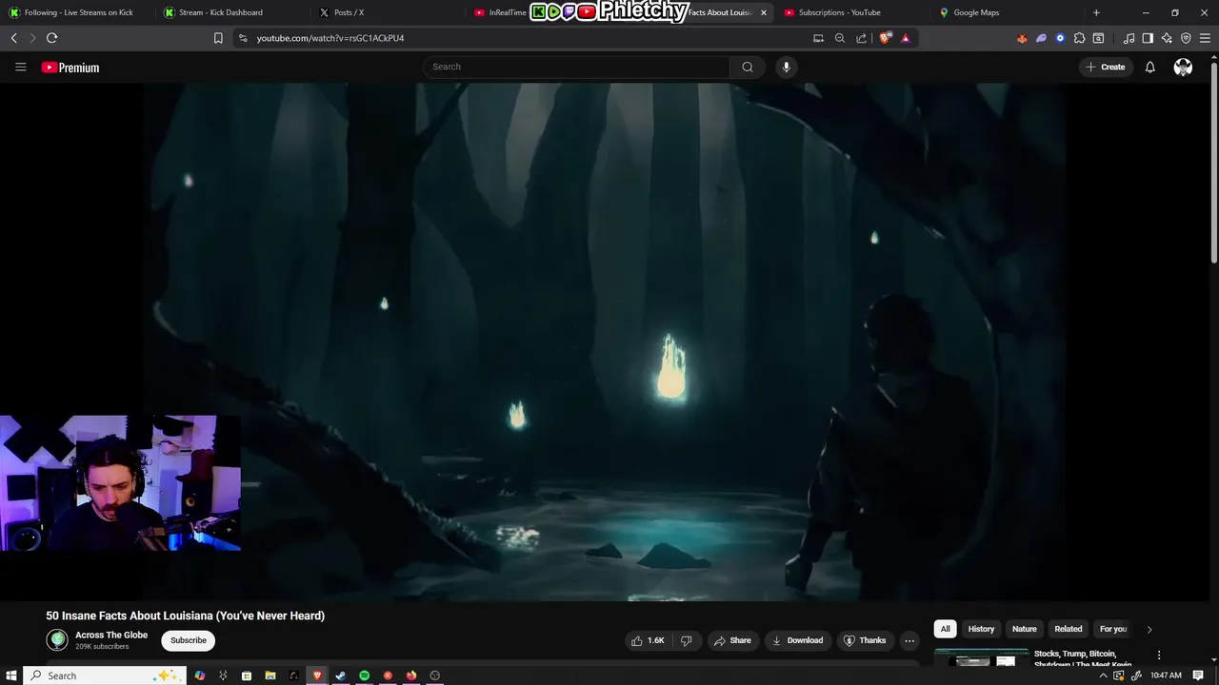Open the Windows Start menu
Screen dimensions: 1219x685
click(x=11, y=675)
